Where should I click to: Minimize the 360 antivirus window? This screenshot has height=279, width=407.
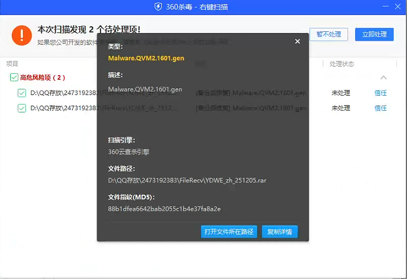[x=385, y=6]
